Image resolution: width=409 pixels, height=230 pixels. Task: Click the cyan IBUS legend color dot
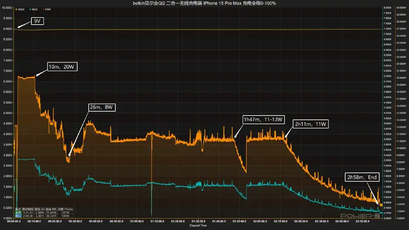pyautogui.click(x=30, y=9)
